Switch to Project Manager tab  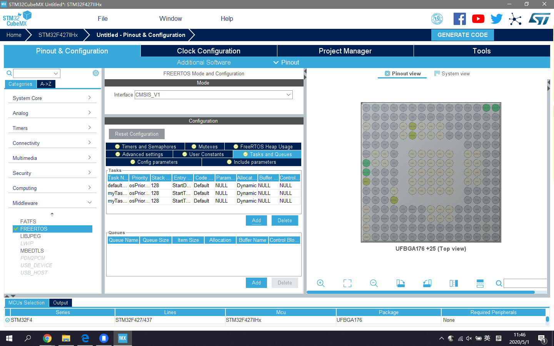tap(345, 51)
